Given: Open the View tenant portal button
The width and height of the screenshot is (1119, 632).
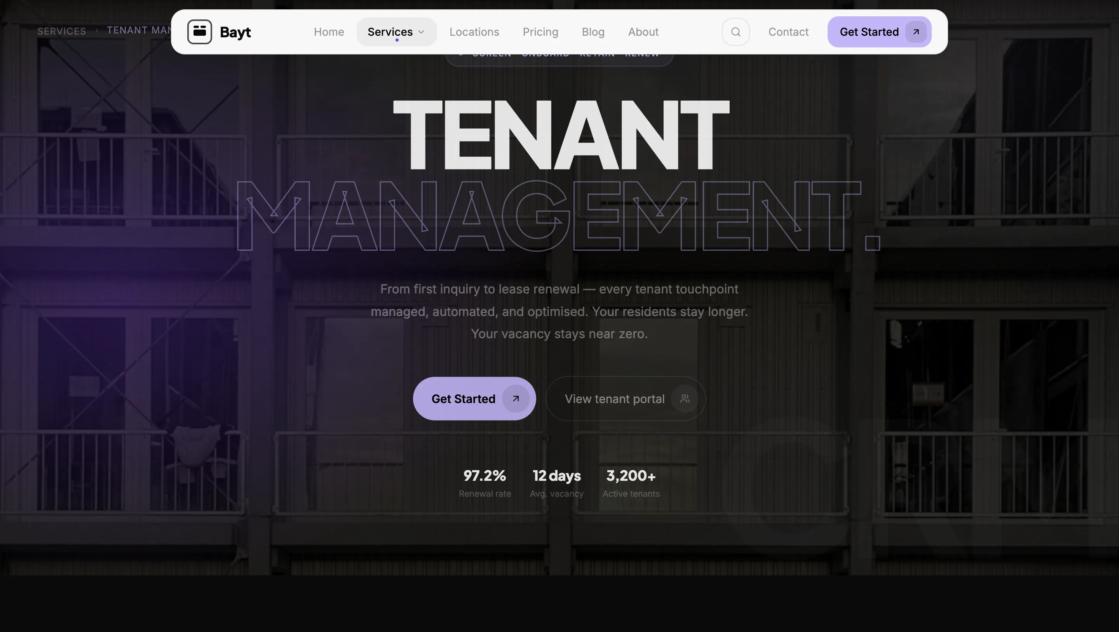Looking at the screenshot, I should [626, 398].
